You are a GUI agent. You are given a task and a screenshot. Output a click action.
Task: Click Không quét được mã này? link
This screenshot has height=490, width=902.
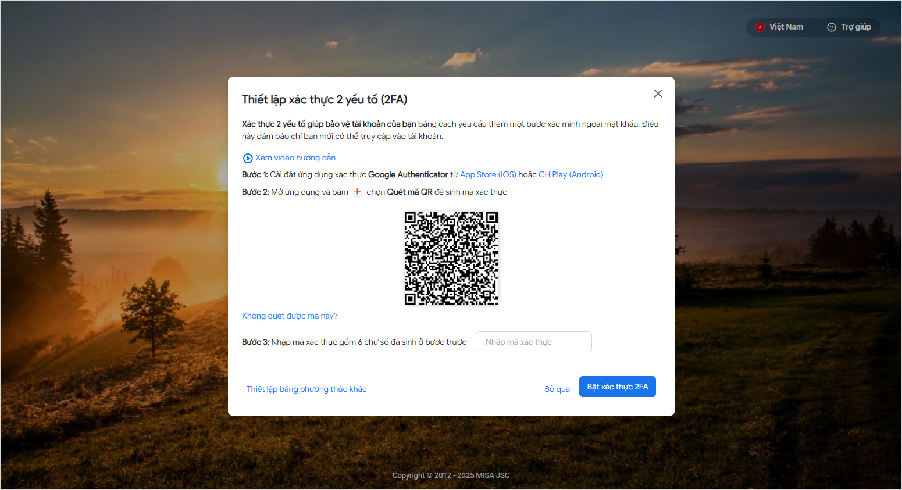[290, 316]
